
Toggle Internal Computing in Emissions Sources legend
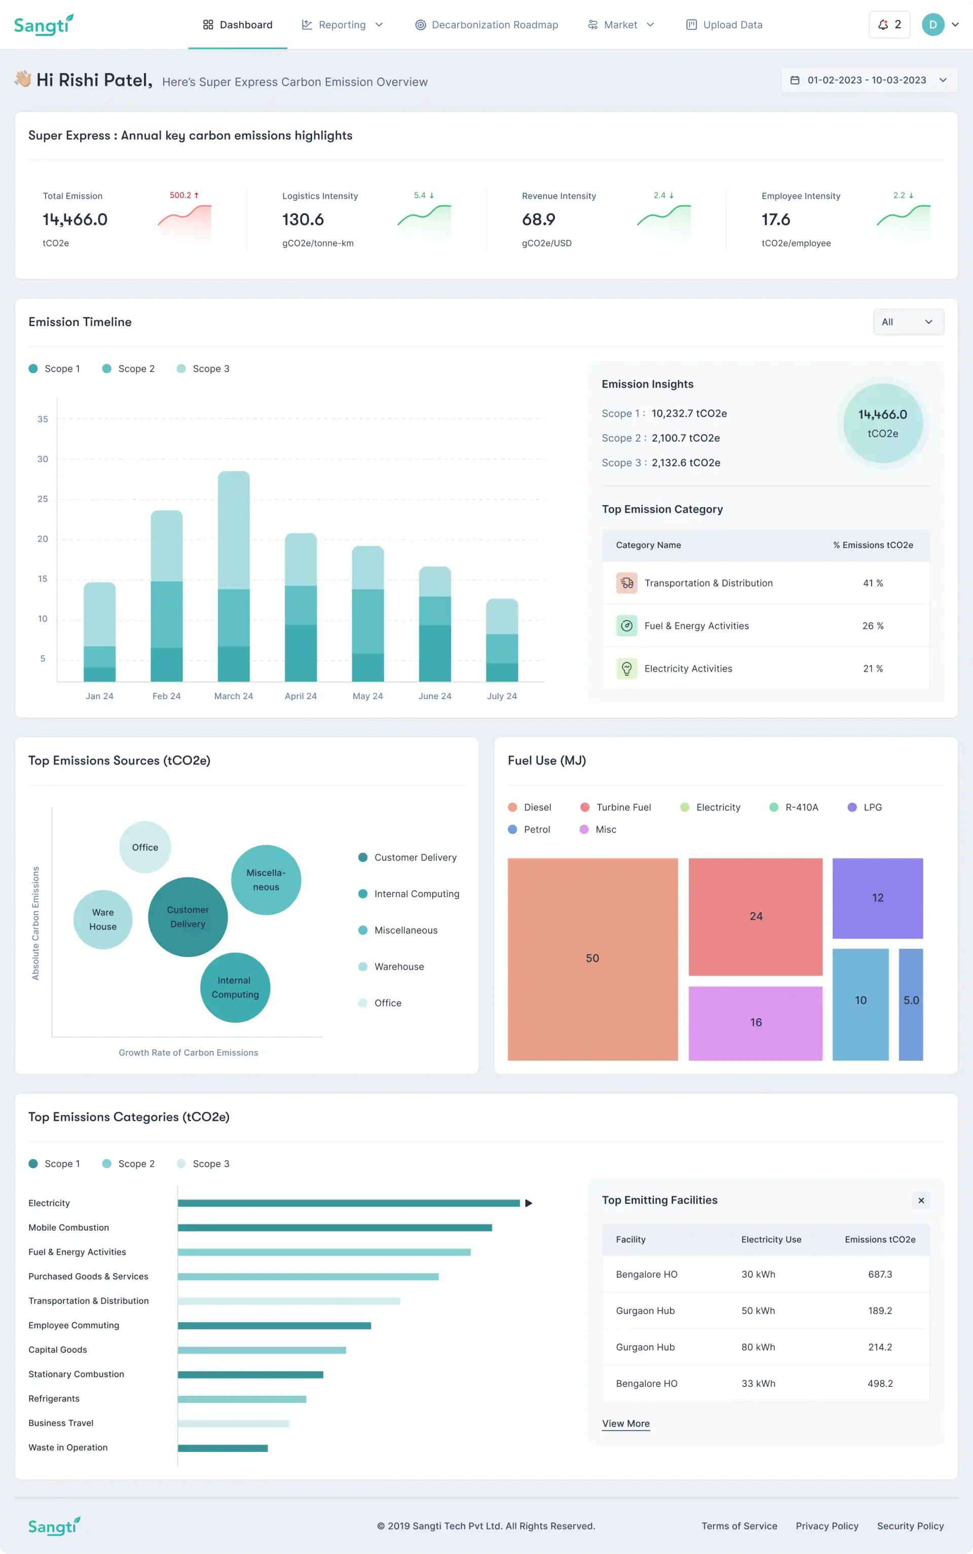[x=408, y=893]
